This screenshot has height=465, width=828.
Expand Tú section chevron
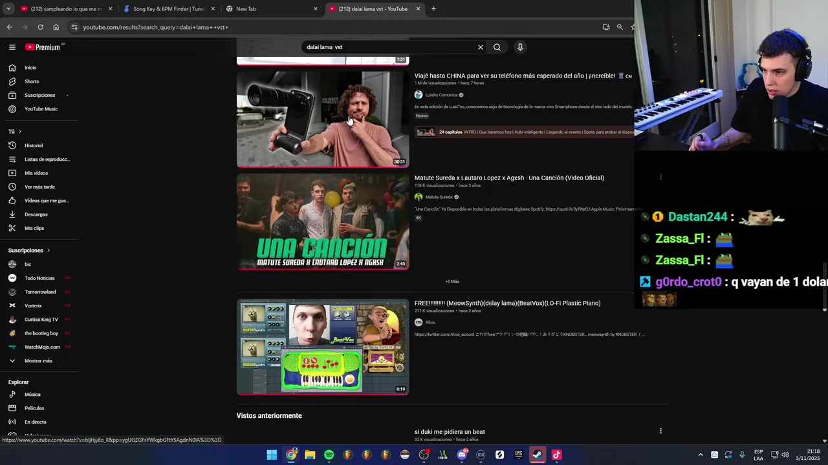point(21,132)
